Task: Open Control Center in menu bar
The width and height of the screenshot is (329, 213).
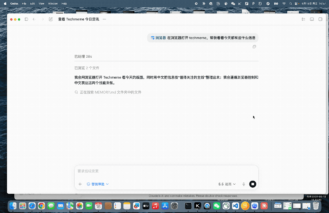Action: pyautogui.click(x=296, y=4)
